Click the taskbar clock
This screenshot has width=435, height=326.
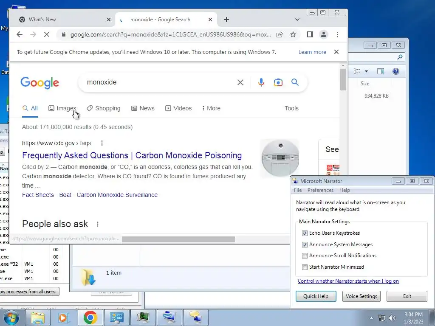413,318
